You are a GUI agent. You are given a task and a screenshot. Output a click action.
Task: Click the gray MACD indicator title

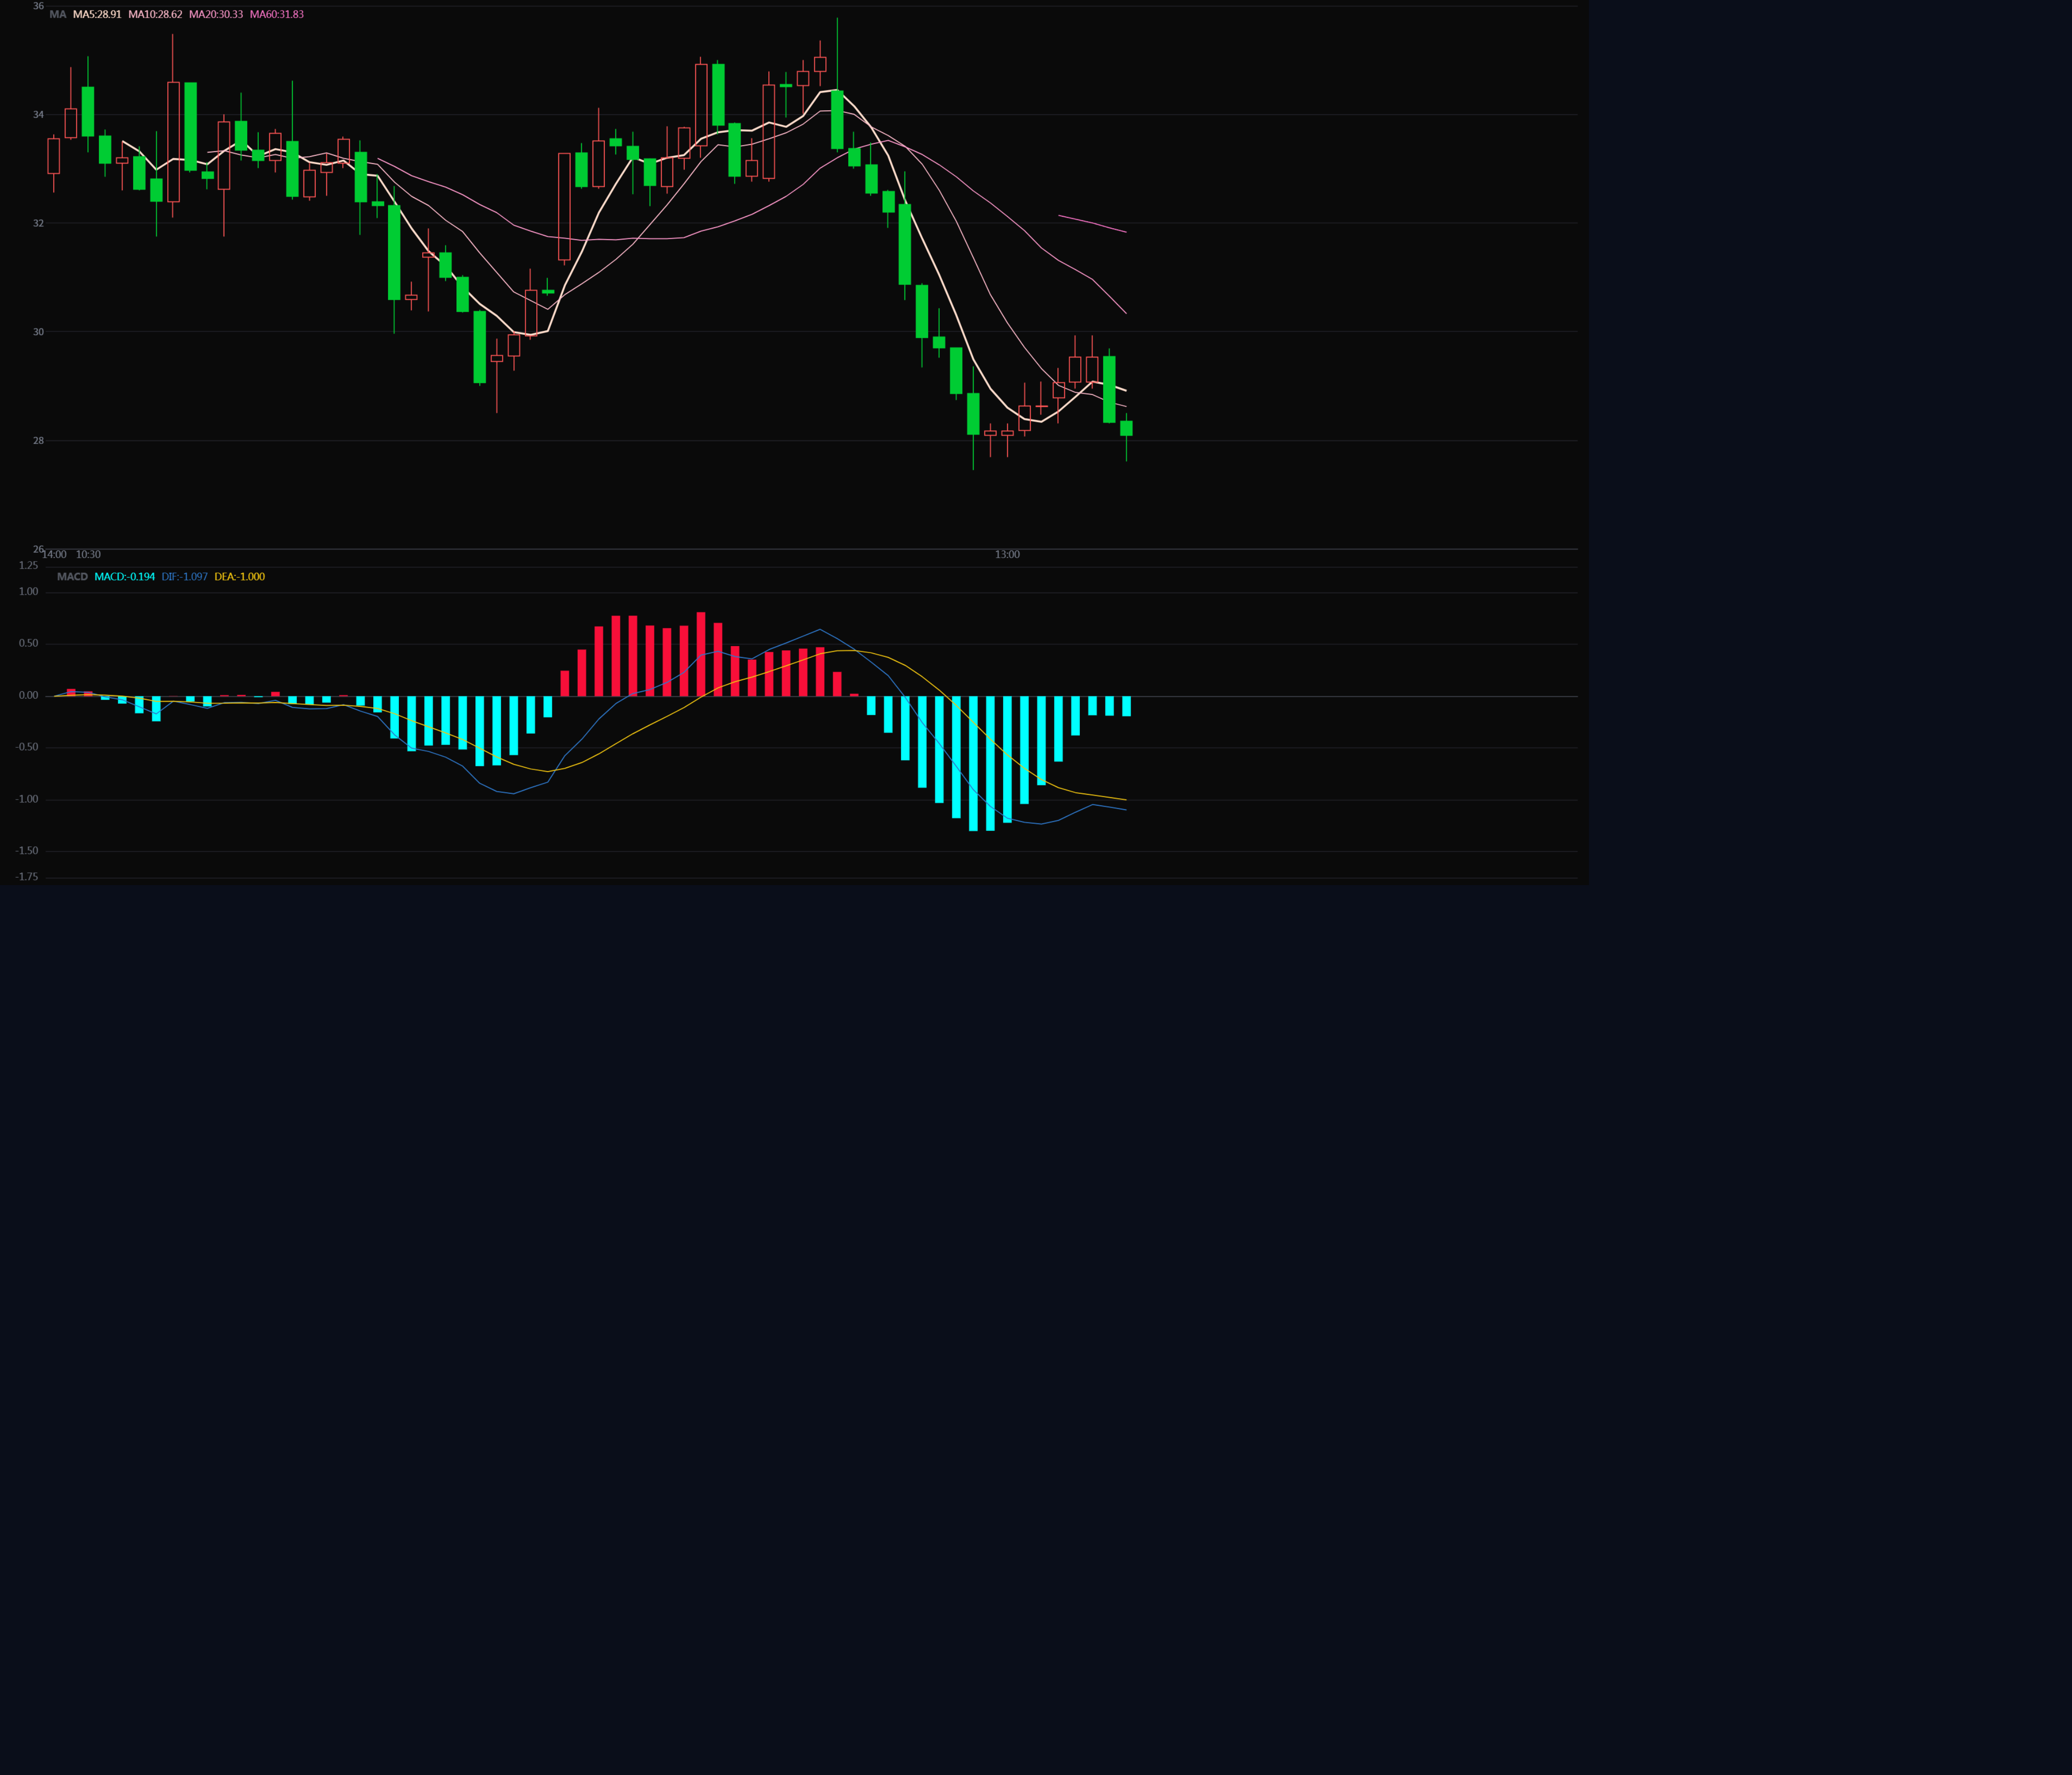[72, 577]
